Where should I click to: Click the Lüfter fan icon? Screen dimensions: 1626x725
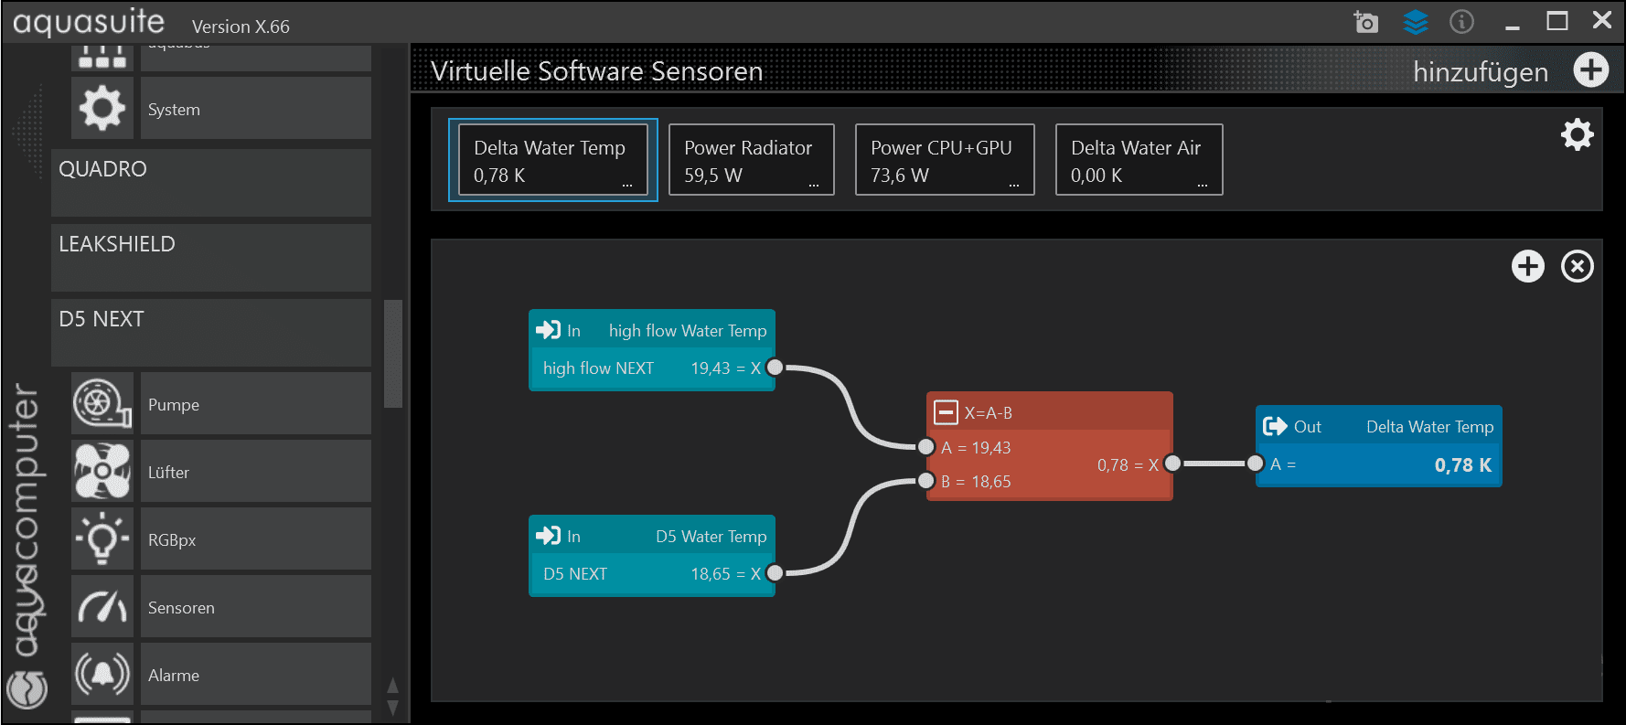coord(102,471)
